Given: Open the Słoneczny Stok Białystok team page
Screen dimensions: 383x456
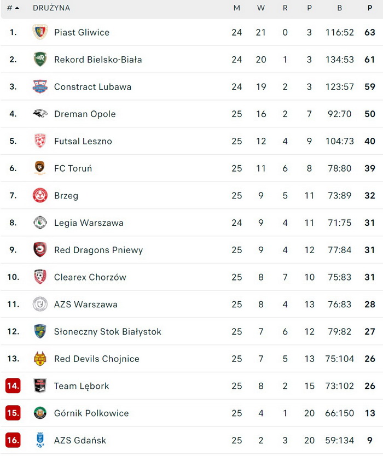Looking at the screenshot, I should coord(107,331).
